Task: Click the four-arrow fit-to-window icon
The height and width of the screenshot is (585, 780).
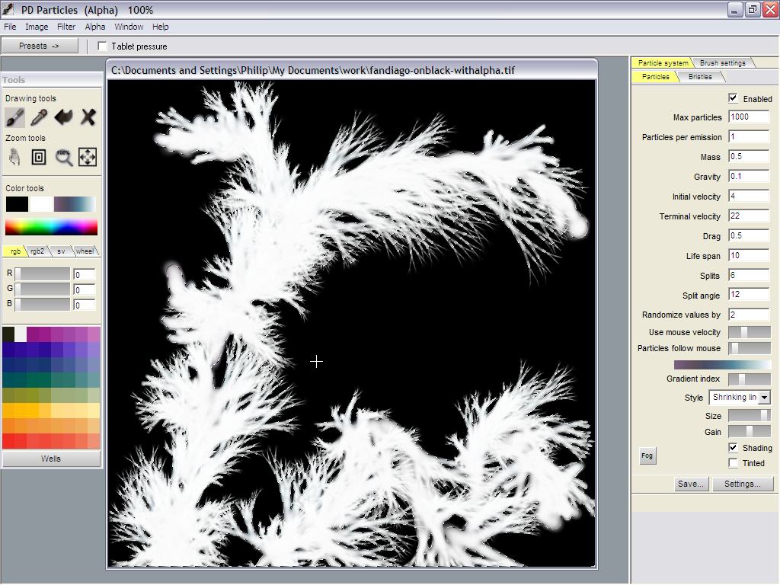Action: point(88,157)
